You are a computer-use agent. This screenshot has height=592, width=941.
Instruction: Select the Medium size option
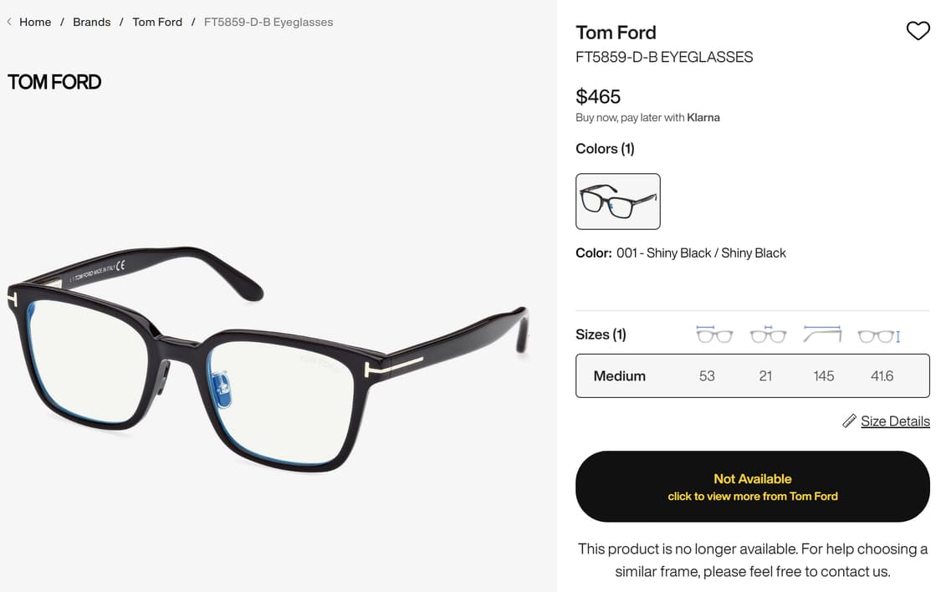click(619, 375)
